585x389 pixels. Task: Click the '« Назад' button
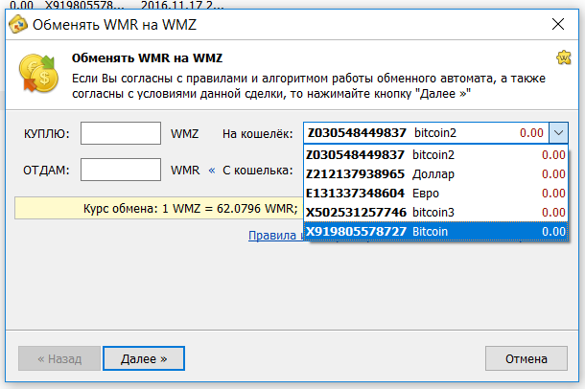pos(59,358)
